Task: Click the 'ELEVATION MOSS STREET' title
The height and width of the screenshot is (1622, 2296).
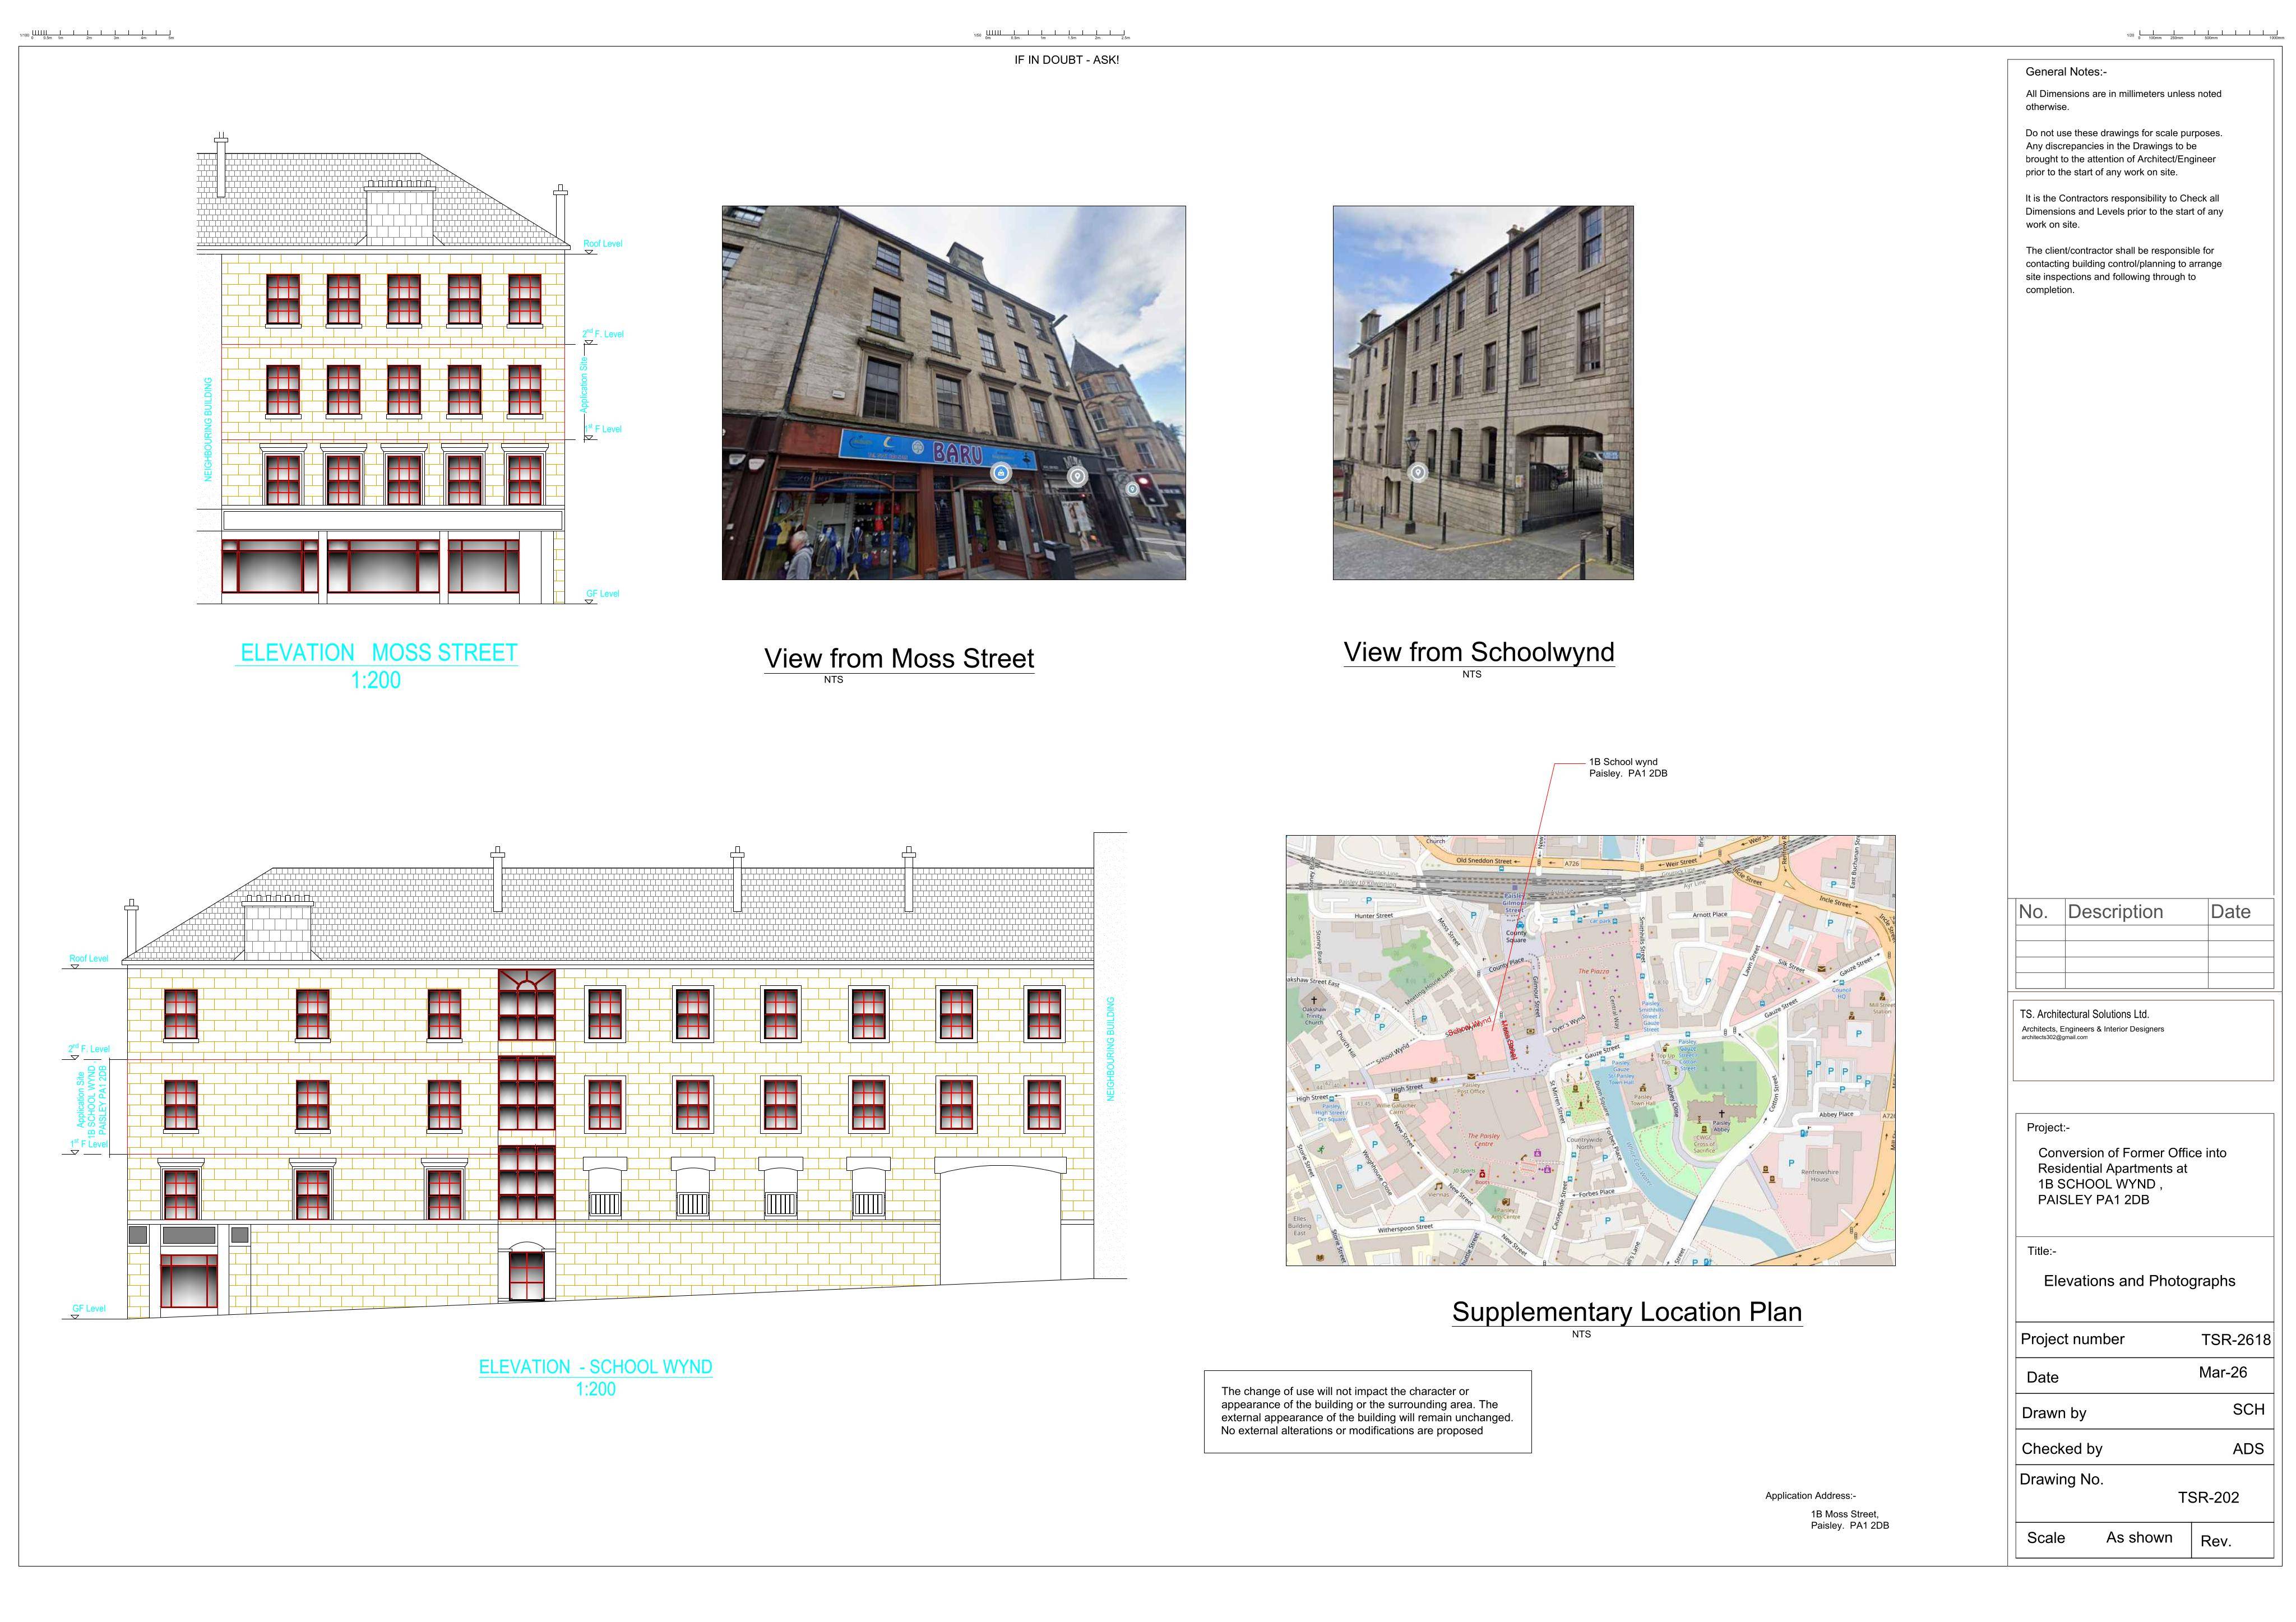Action: (378, 653)
